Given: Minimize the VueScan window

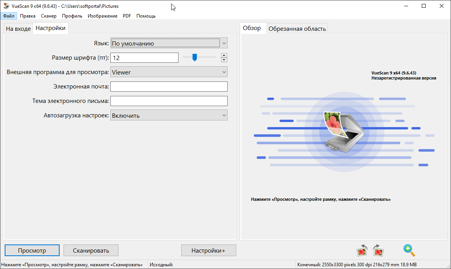Looking at the screenshot, I should (406, 6).
